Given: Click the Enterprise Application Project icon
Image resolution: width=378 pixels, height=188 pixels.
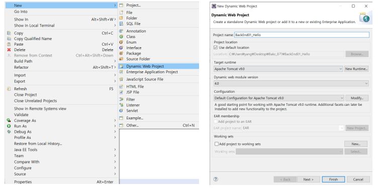Looking at the screenshot, I should [122, 72].
